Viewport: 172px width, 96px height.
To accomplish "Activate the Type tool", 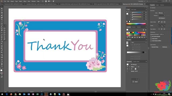I will (x=2, y=20).
